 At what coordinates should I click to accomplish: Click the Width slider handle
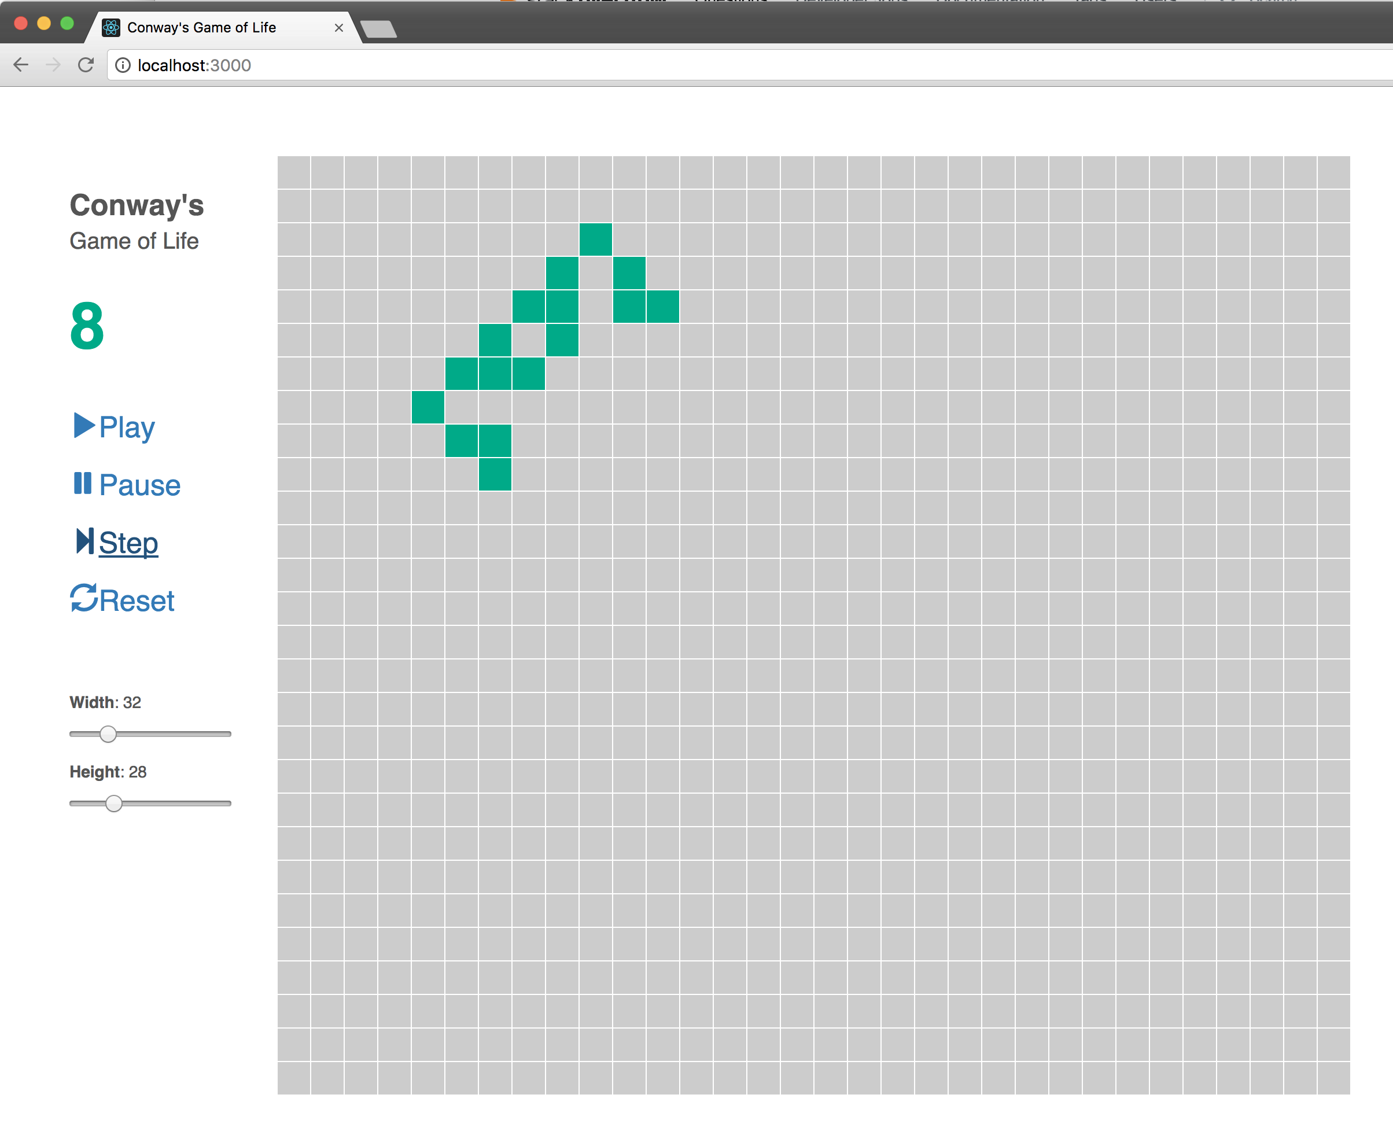109,734
